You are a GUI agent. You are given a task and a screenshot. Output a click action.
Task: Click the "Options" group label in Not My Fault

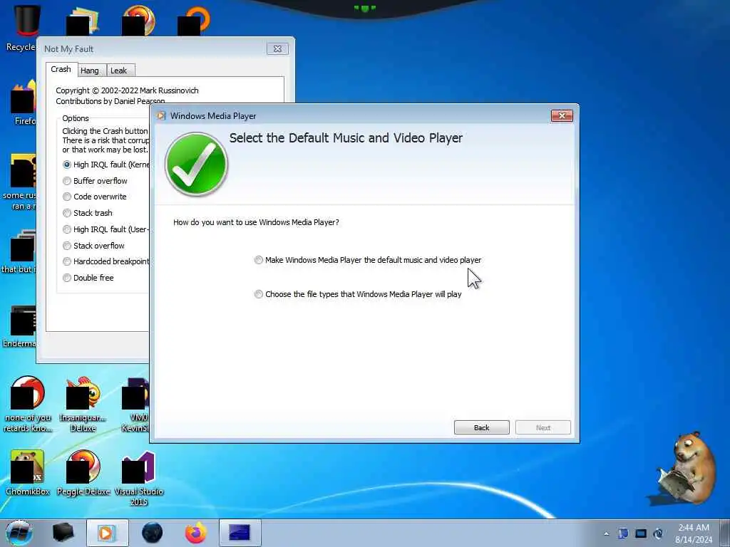(76, 118)
